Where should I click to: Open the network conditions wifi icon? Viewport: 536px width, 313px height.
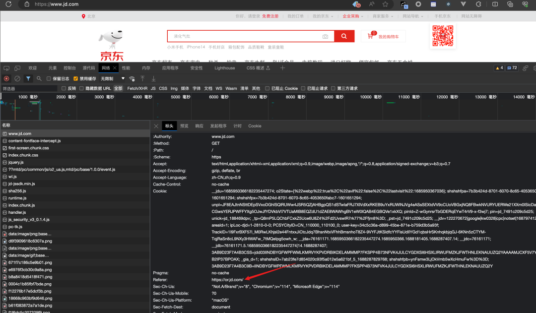click(132, 78)
